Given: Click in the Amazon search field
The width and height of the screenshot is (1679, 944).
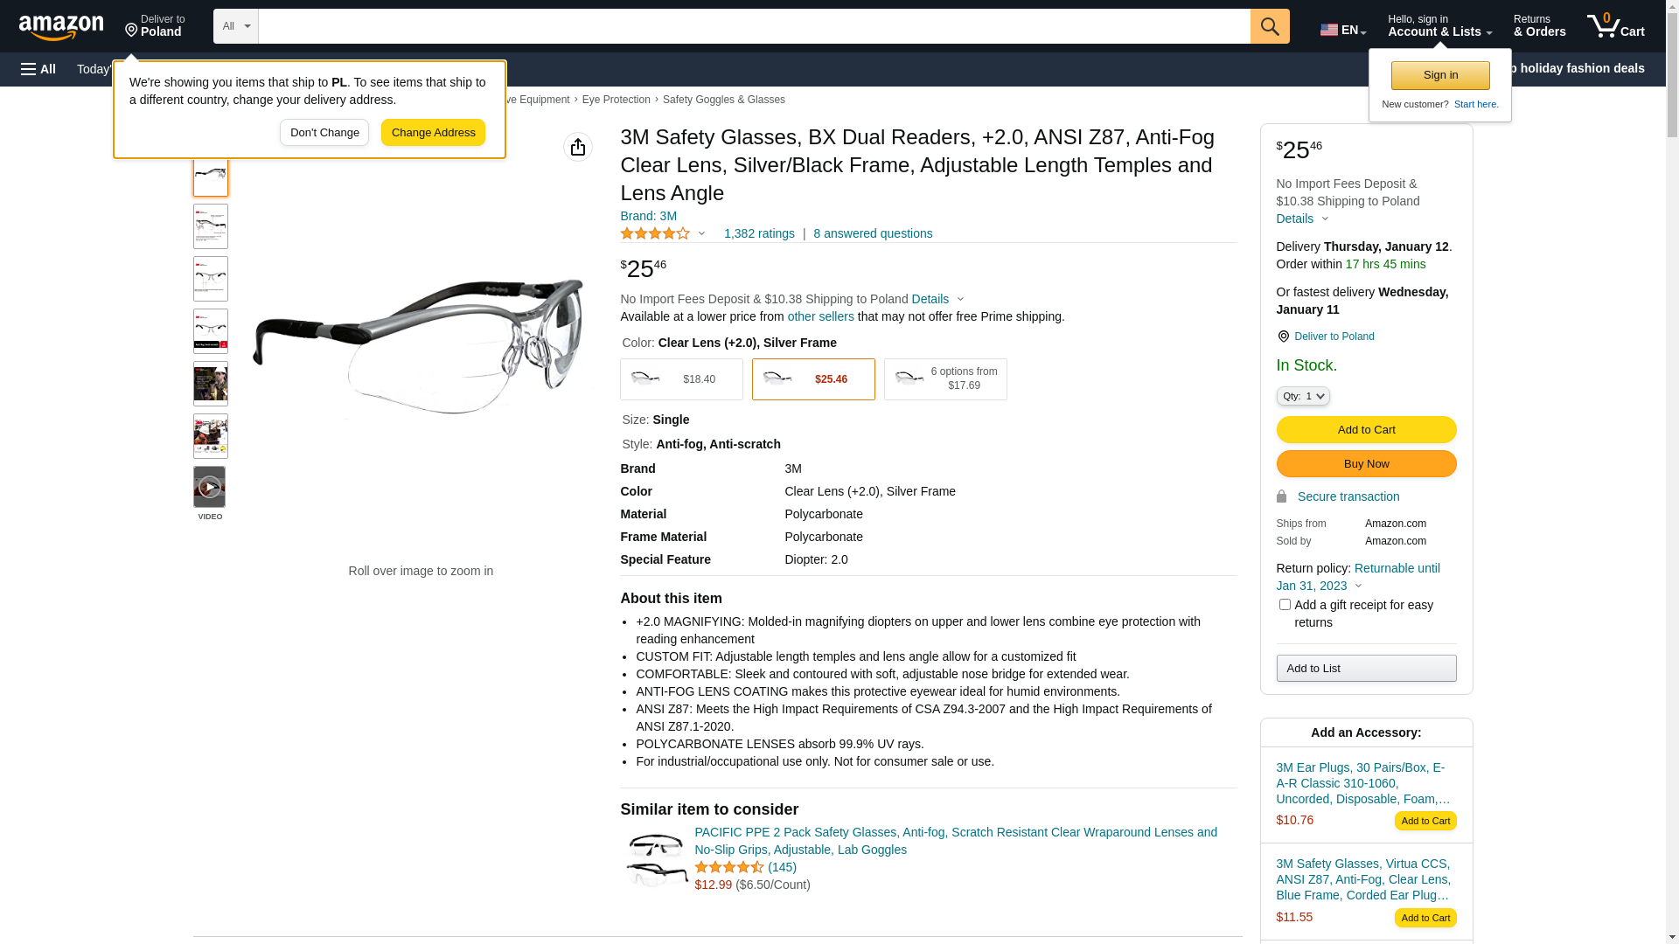Looking at the screenshot, I should (754, 26).
